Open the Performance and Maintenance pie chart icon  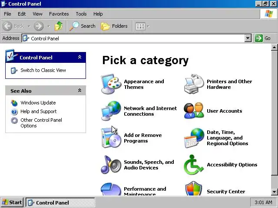click(111, 189)
